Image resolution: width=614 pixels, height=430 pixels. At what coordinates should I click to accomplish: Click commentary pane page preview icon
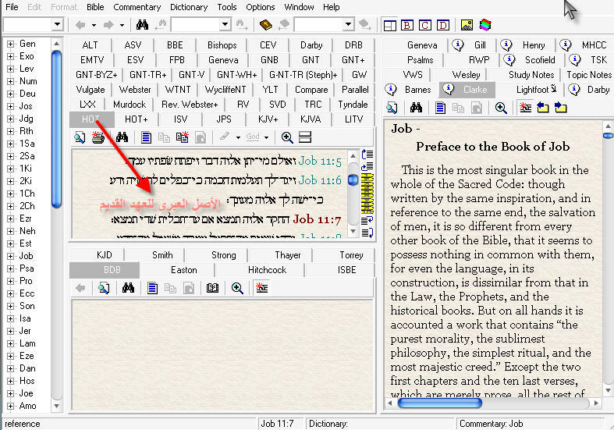[x=392, y=108]
